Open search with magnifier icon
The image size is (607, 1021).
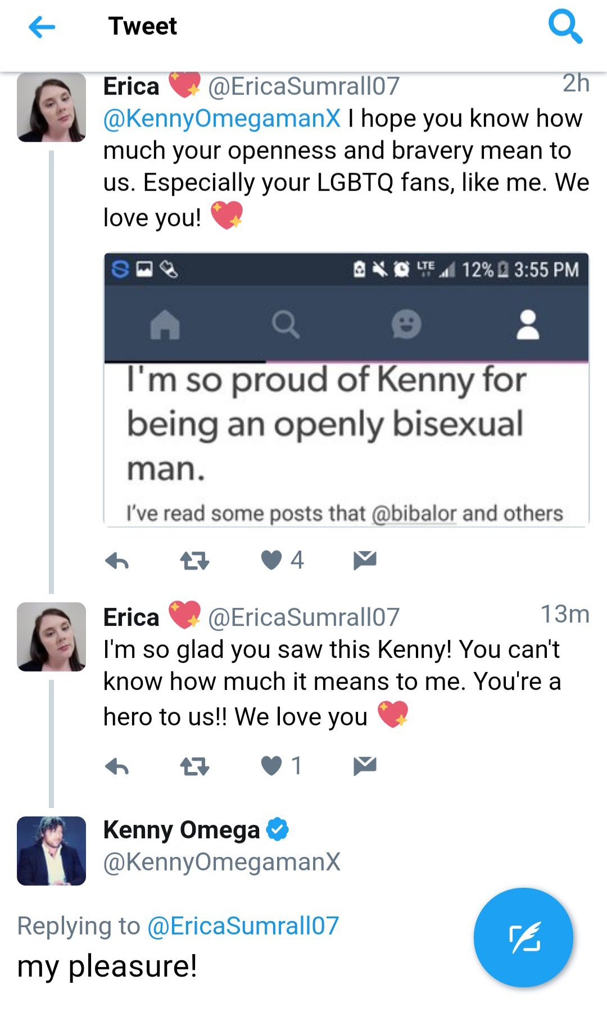point(564,26)
